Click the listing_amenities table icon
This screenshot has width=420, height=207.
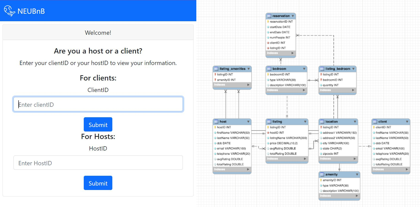(216, 69)
